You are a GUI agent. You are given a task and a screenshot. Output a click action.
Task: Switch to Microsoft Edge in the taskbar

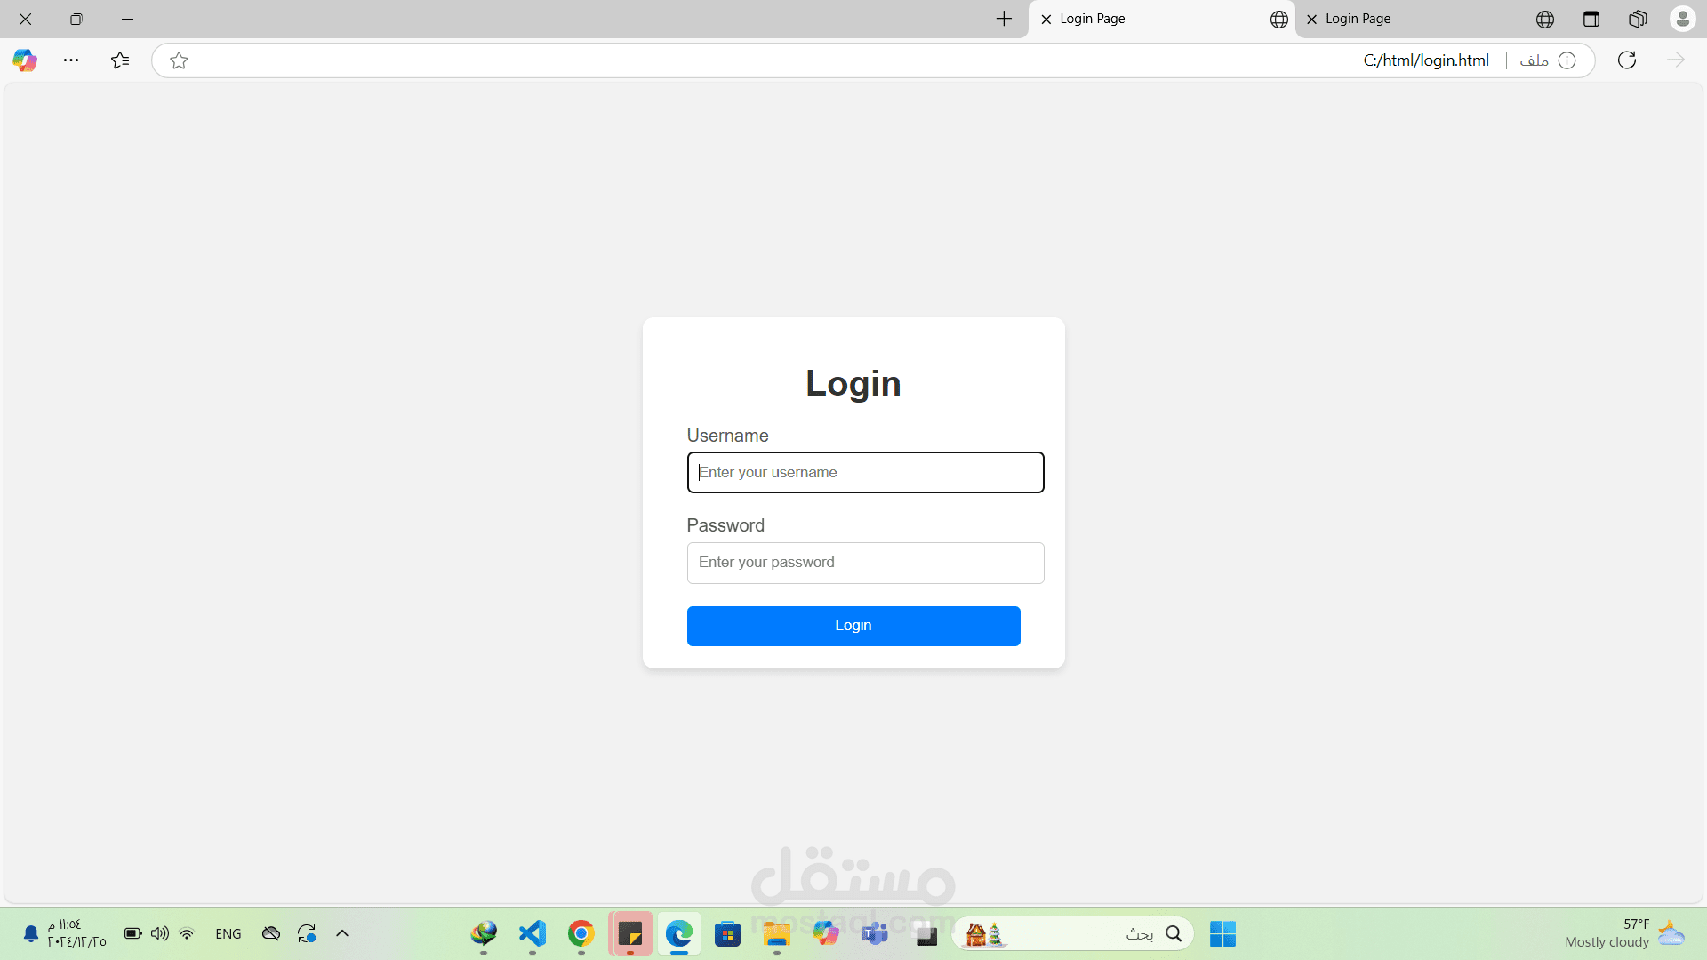[x=679, y=933]
